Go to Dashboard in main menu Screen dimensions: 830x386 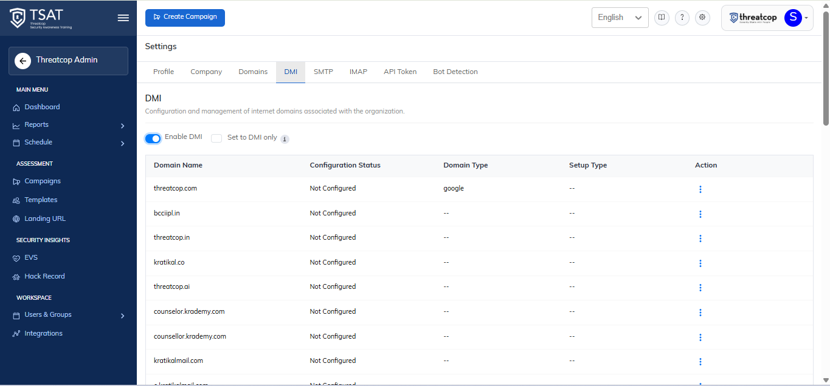point(42,107)
